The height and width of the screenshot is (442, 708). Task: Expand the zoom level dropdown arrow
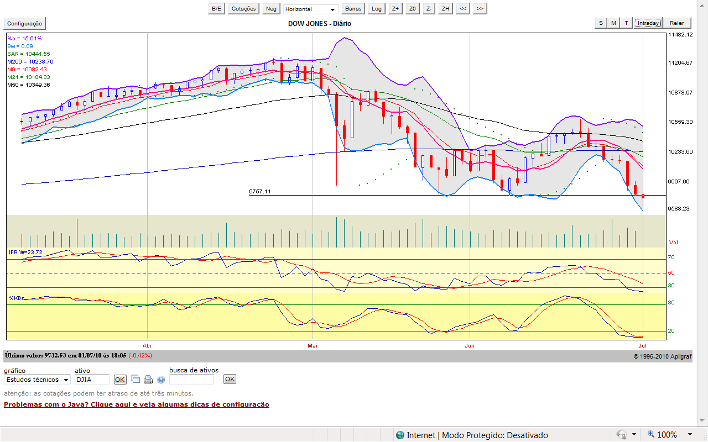click(690, 435)
